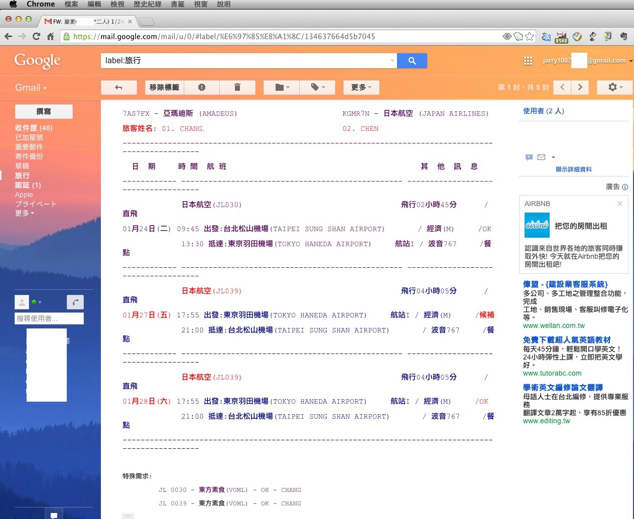Open 收件匣 (40) inbox

34,128
